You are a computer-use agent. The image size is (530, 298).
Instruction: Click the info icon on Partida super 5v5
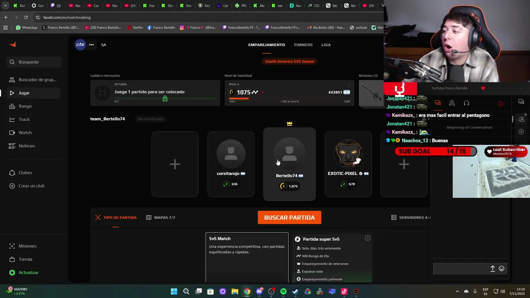[x=367, y=238]
